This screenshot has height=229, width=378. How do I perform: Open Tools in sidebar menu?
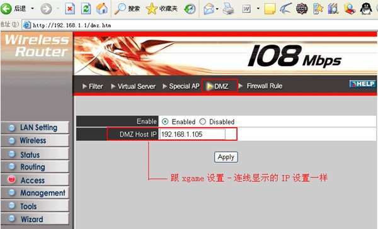point(35,206)
